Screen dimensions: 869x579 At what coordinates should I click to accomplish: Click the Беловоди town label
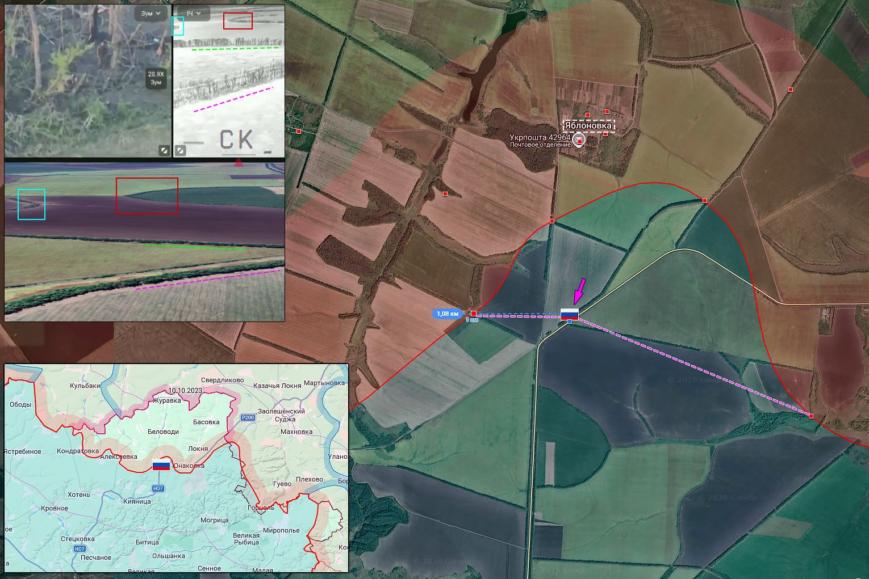tap(163, 432)
